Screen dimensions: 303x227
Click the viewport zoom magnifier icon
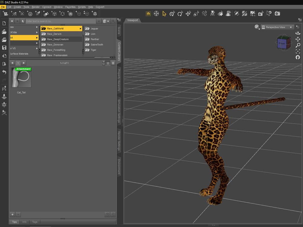298,45
